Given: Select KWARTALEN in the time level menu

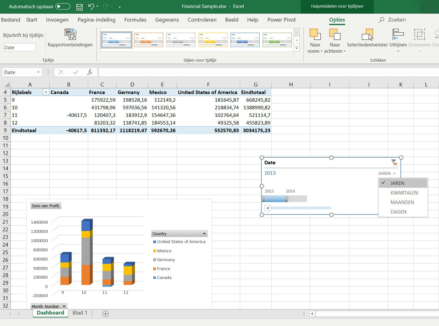Looking at the screenshot, I should tap(404, 193).
